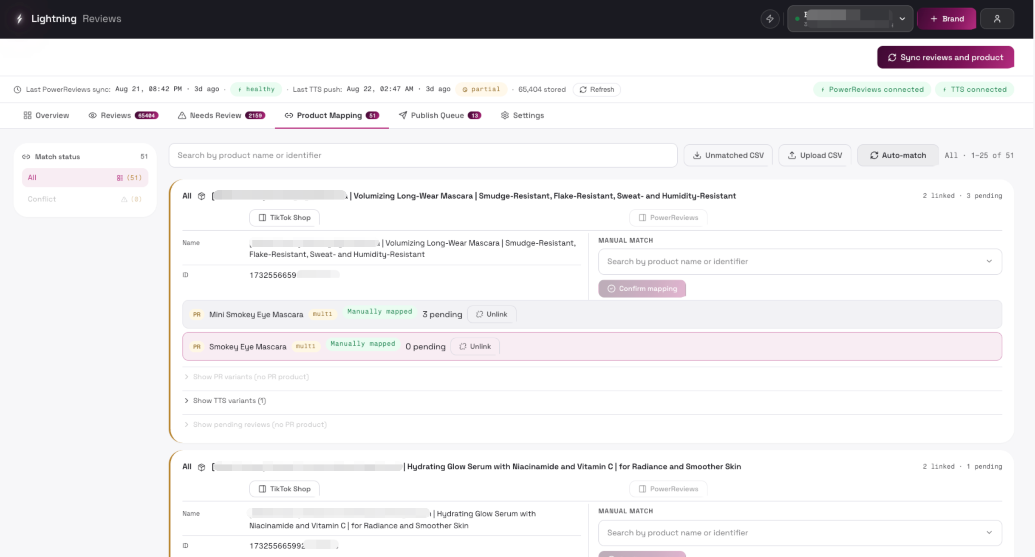
Task: Unlink Mini Smokey Eye Mascara
Action: tap(492, 314)
